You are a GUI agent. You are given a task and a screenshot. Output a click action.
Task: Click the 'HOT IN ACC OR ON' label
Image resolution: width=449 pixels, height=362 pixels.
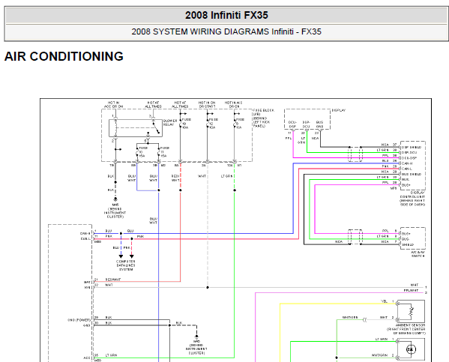tap(113, 104)
